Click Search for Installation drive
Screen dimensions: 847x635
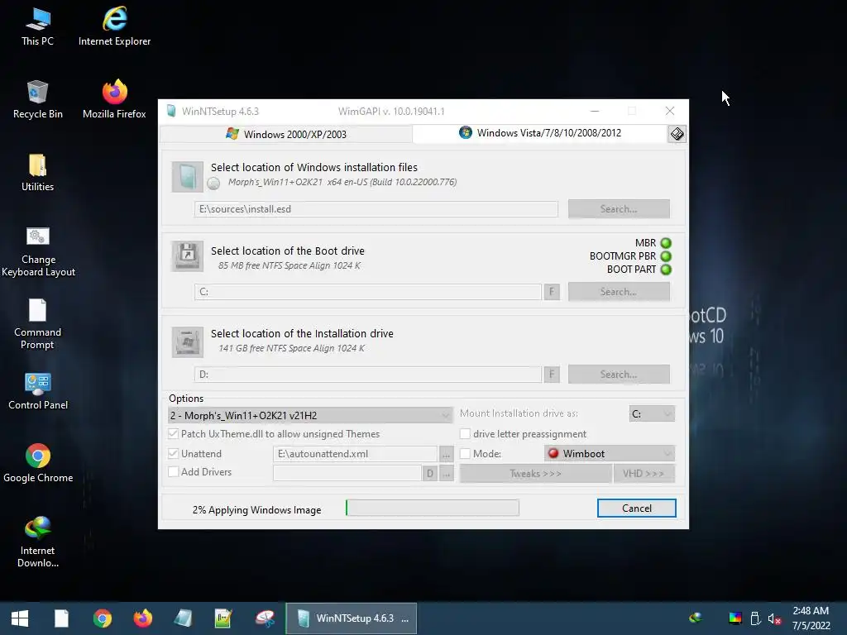click(x=619, y=375)
